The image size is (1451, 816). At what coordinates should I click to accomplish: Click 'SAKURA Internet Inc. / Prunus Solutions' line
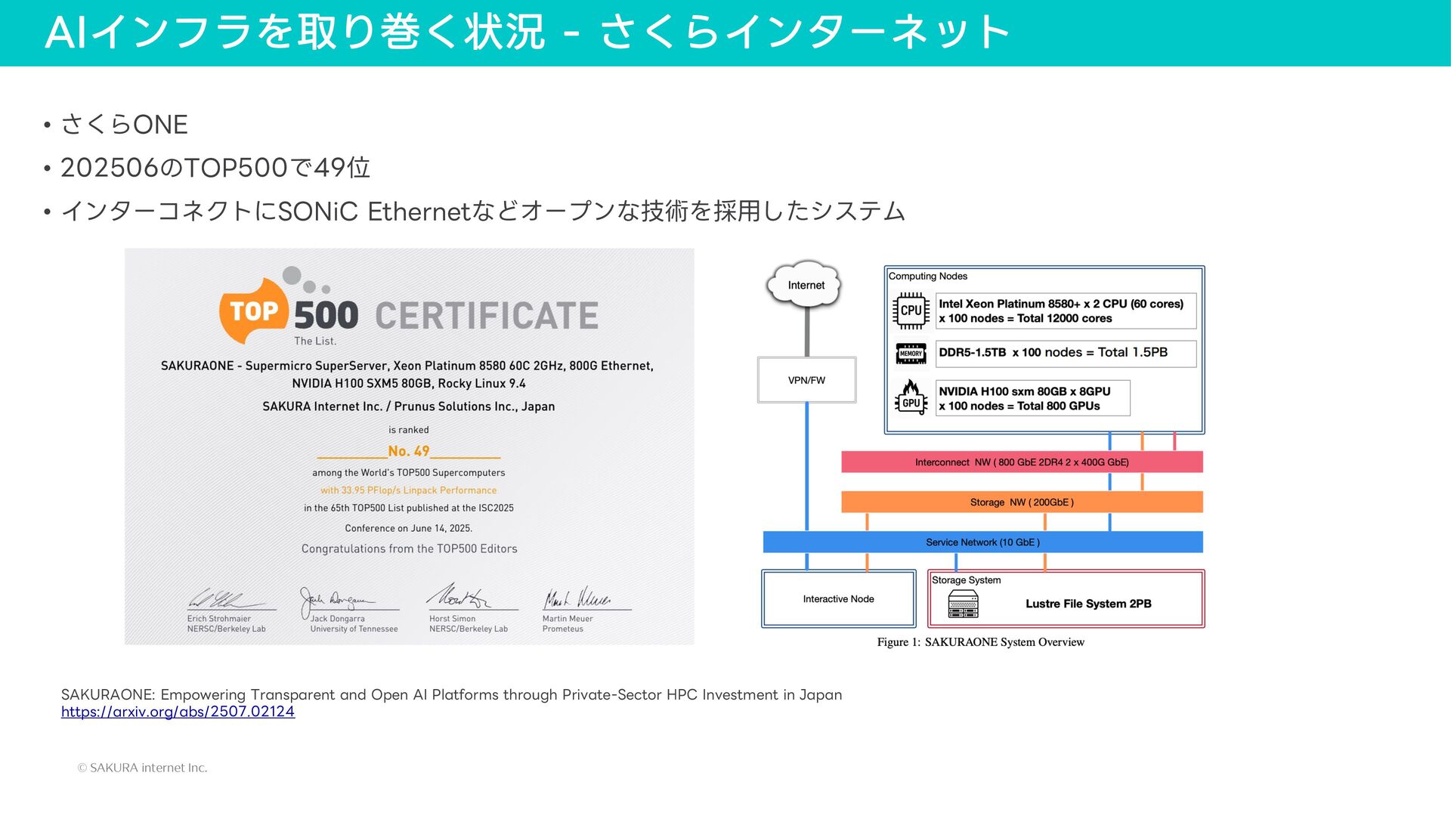pos(409,406)
